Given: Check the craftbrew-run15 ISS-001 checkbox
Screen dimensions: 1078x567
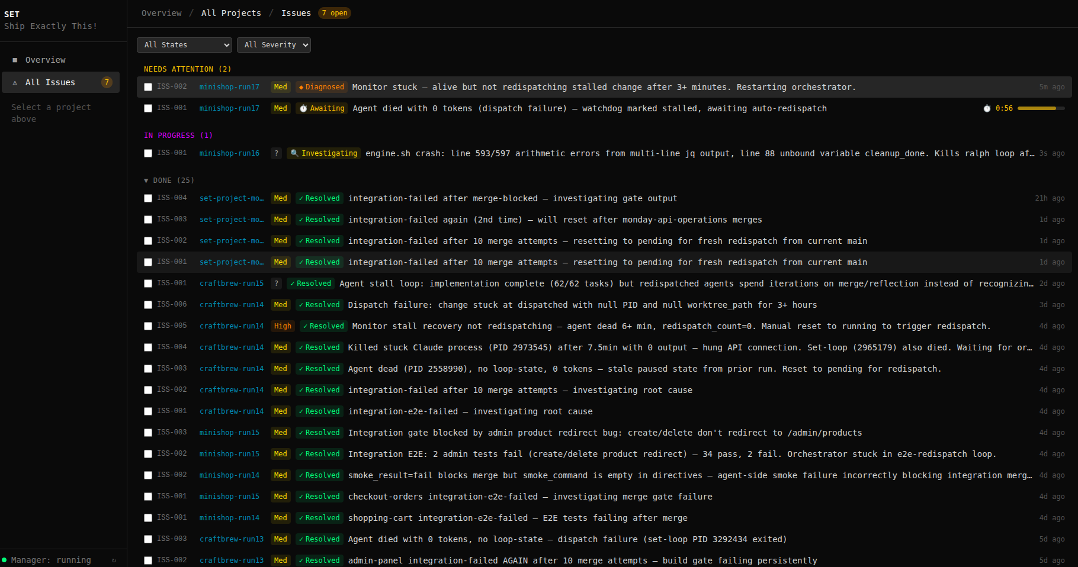Looking at the screenshot, I should click(x=148, y=283).
